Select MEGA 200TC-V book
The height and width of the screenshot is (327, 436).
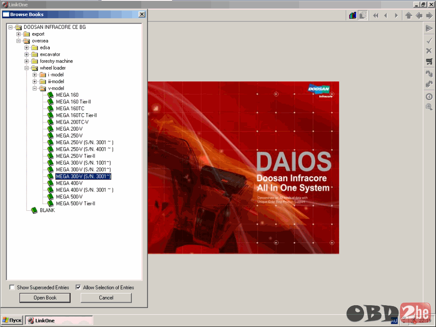coord(72,122)
